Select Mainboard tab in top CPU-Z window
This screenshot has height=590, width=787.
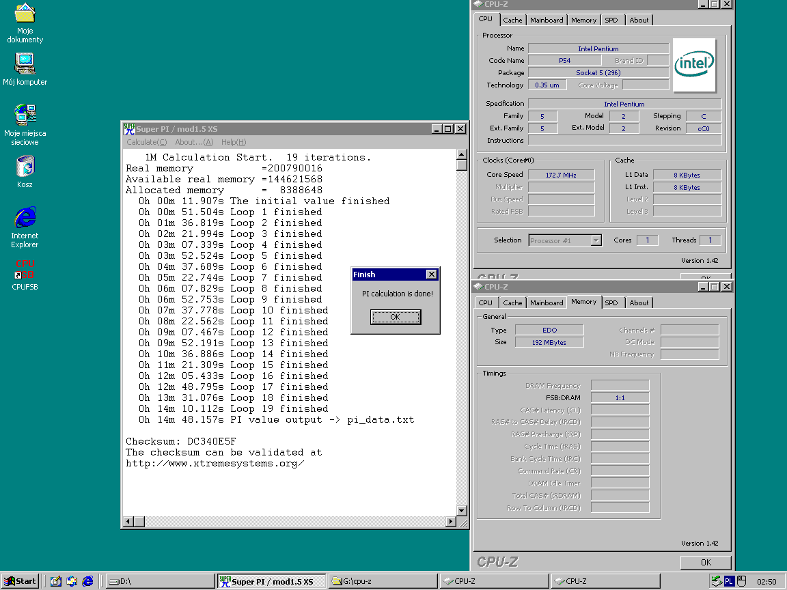coord(547,20)
